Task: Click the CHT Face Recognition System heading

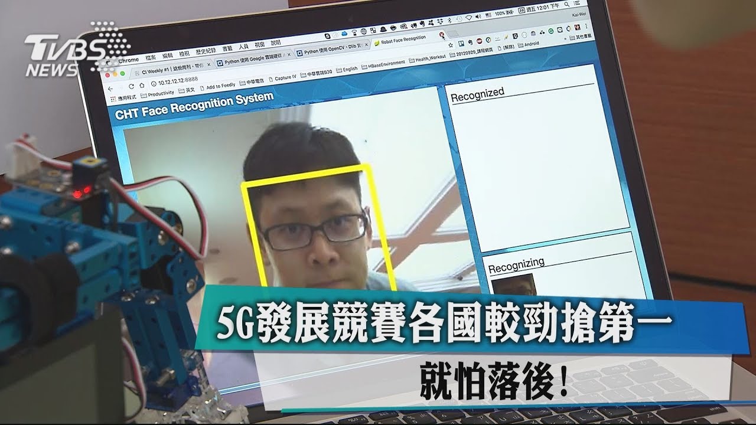Action: point(194,106)
